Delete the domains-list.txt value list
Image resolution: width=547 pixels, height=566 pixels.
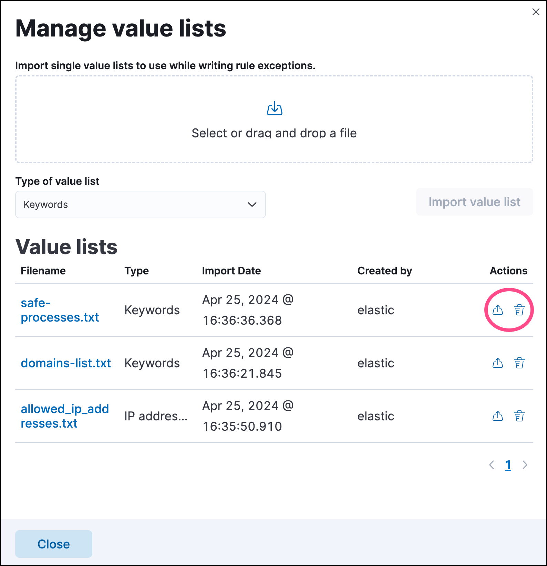tap(519, 363)
